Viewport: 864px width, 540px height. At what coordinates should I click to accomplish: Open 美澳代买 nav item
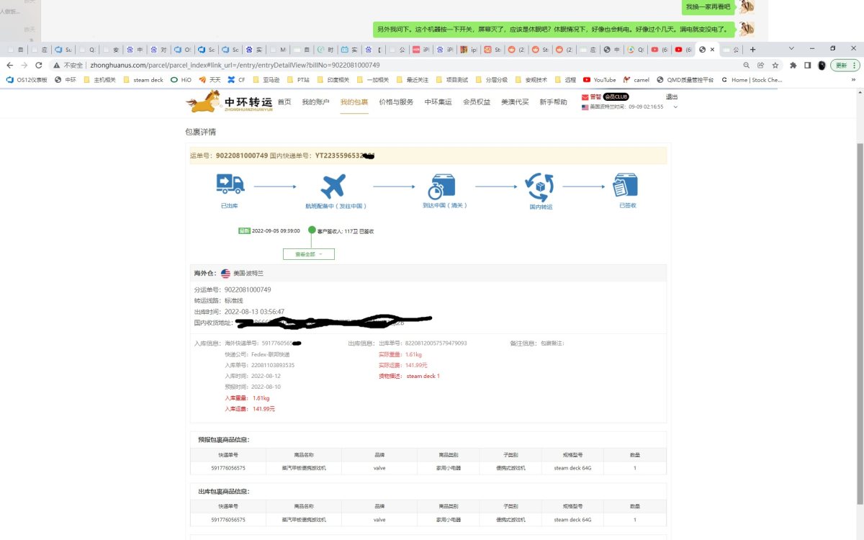515,102
